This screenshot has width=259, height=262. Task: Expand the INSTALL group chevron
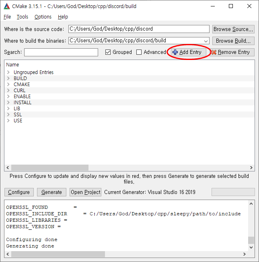[8, 102]
